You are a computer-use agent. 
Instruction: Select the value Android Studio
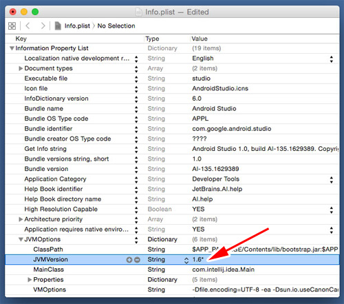[x=214, y=109]
